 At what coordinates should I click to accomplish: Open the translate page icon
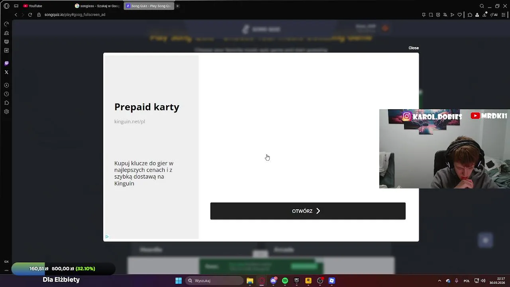pos(445,15)
